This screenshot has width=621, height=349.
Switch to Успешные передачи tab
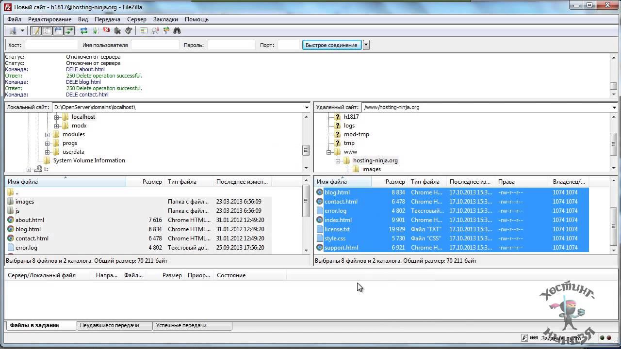[x=192, y=326]
